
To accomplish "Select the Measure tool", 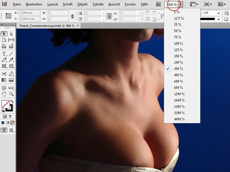I will [x=11, y=88].
